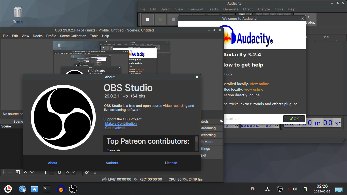
Task: Pop out the OBS Controls dock icon
Action: [x=221, y=122]
